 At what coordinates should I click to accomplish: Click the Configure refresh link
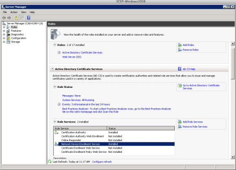[102, 162]
